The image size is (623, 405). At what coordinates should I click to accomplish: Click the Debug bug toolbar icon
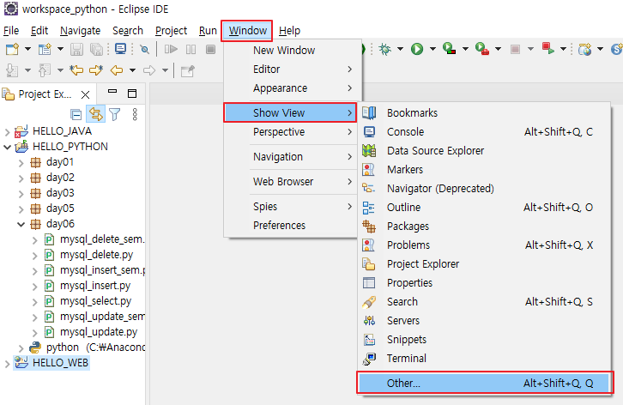tap(384, 49)
